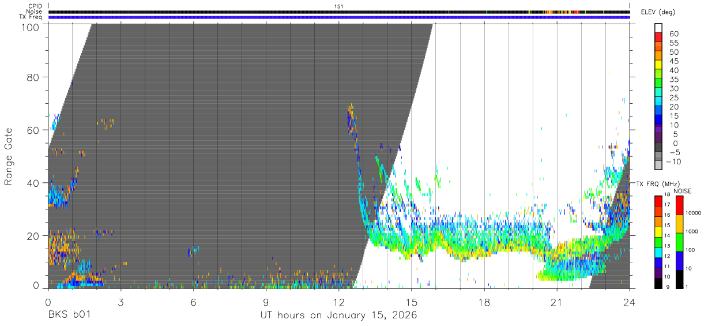Click the light gray -10 elevation swatch
The height and width of the screenshot is (327, 708).
point(659,166)
